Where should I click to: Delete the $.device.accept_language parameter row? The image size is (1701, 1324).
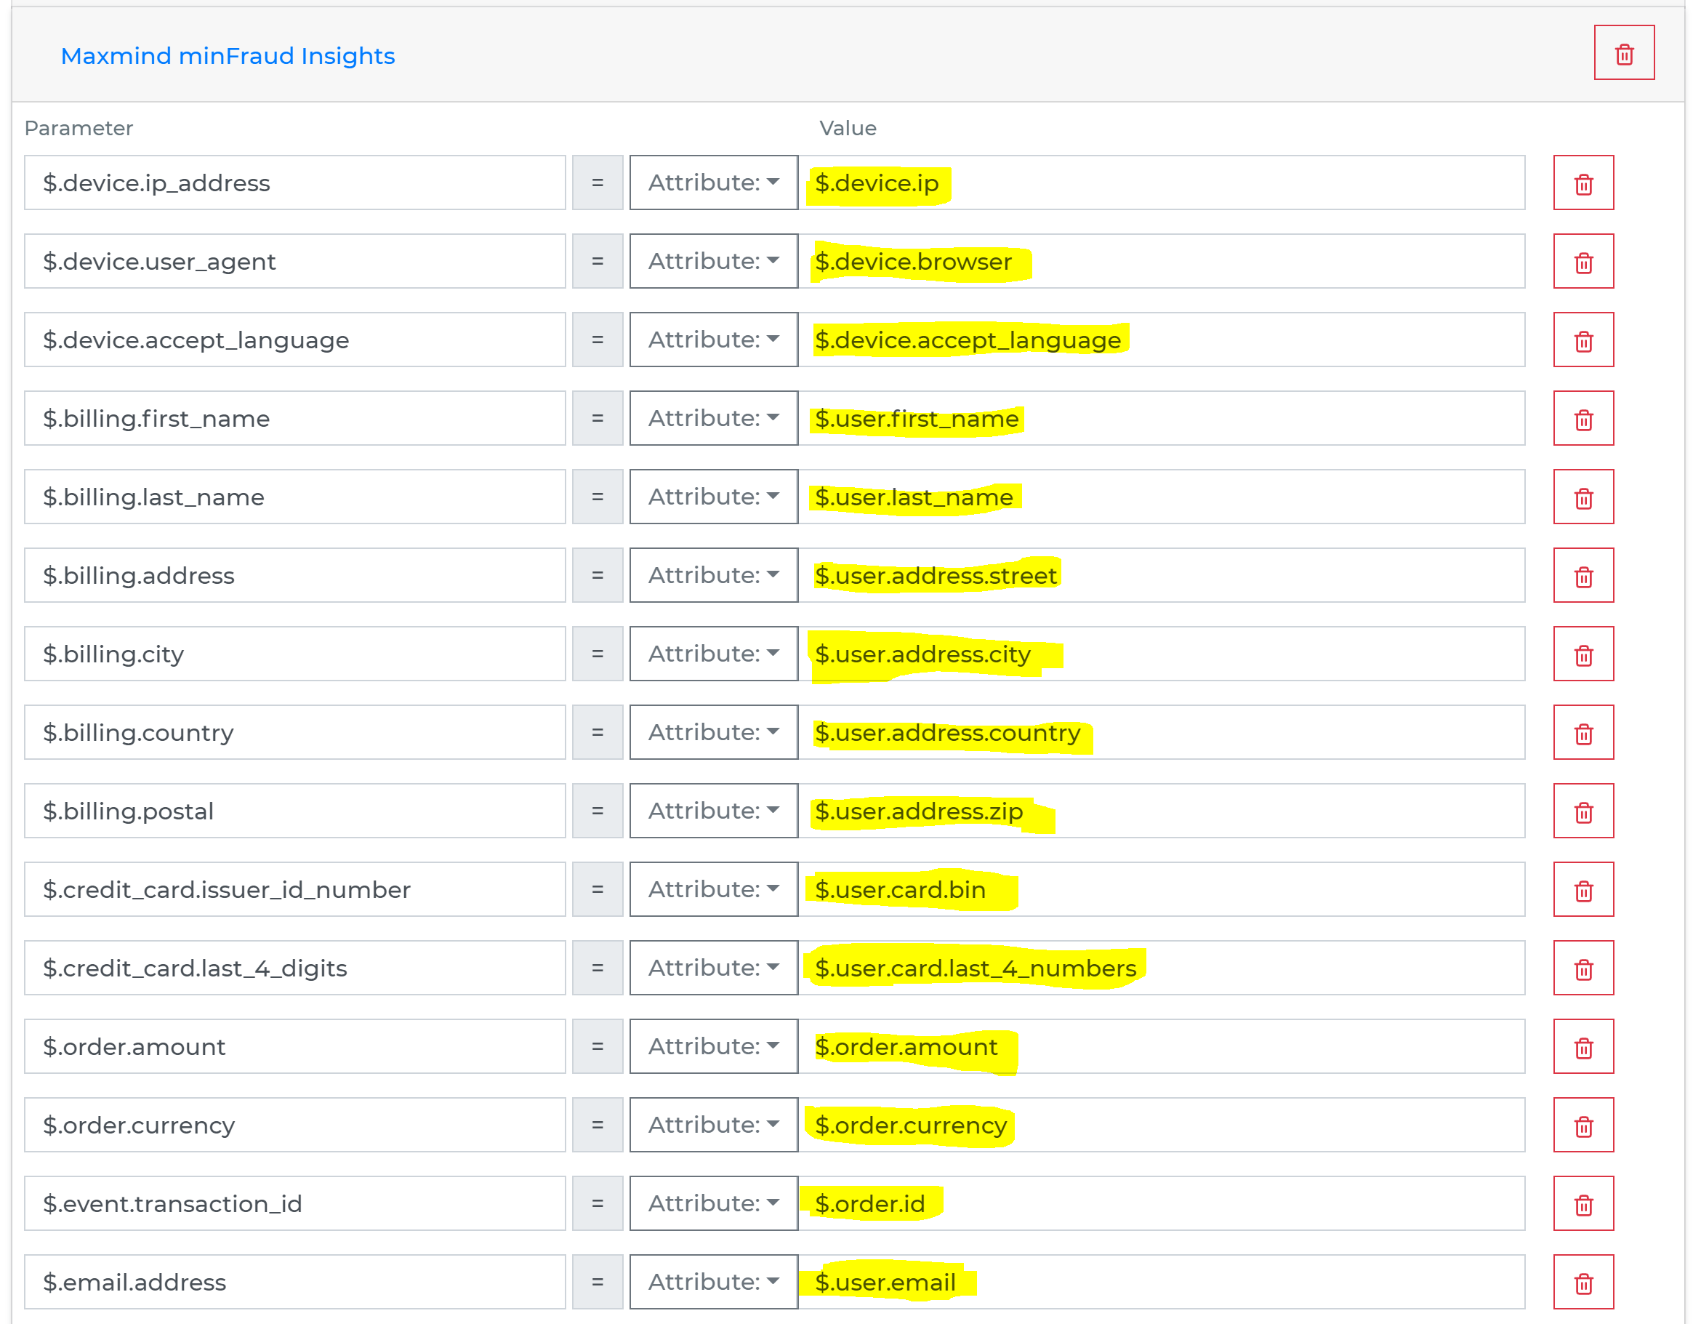tap(1583, 340)
